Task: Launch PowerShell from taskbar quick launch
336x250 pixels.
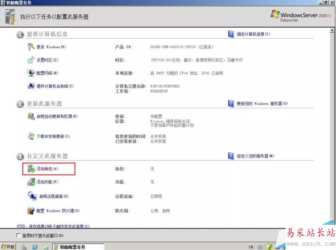Action: [x=35, y=247]
